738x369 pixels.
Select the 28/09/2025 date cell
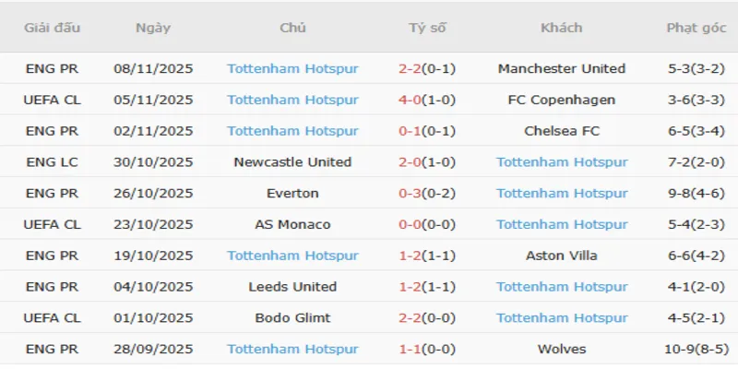[x=153, y=350]
